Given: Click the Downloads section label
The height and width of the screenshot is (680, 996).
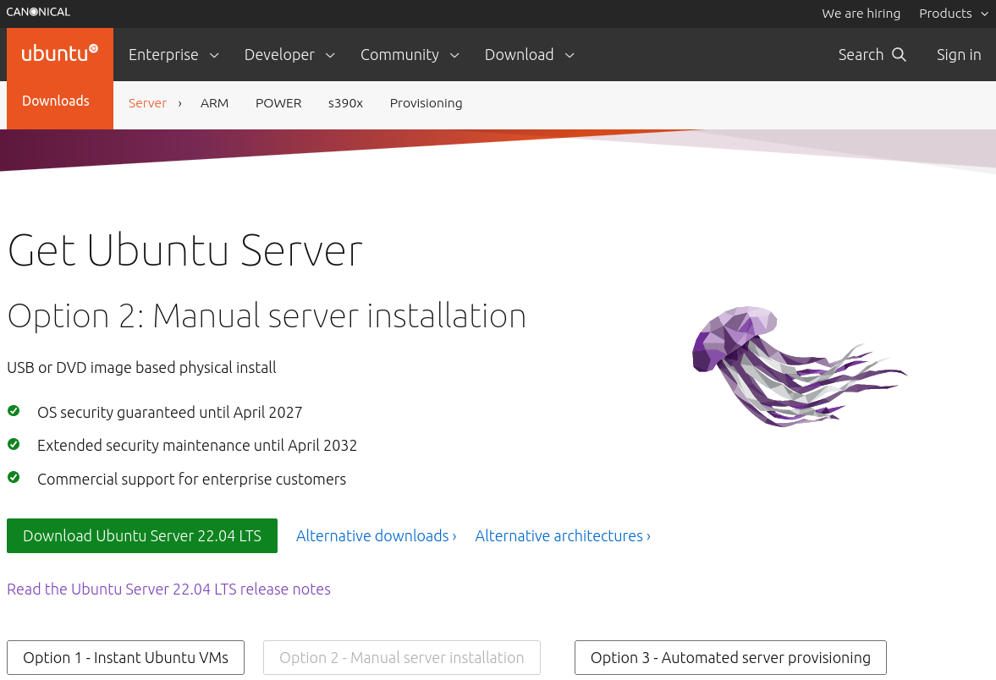Looking at the screenshot, I should tap(56, 101).
